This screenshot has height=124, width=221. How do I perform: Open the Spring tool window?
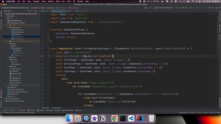[x=78, y=110]
